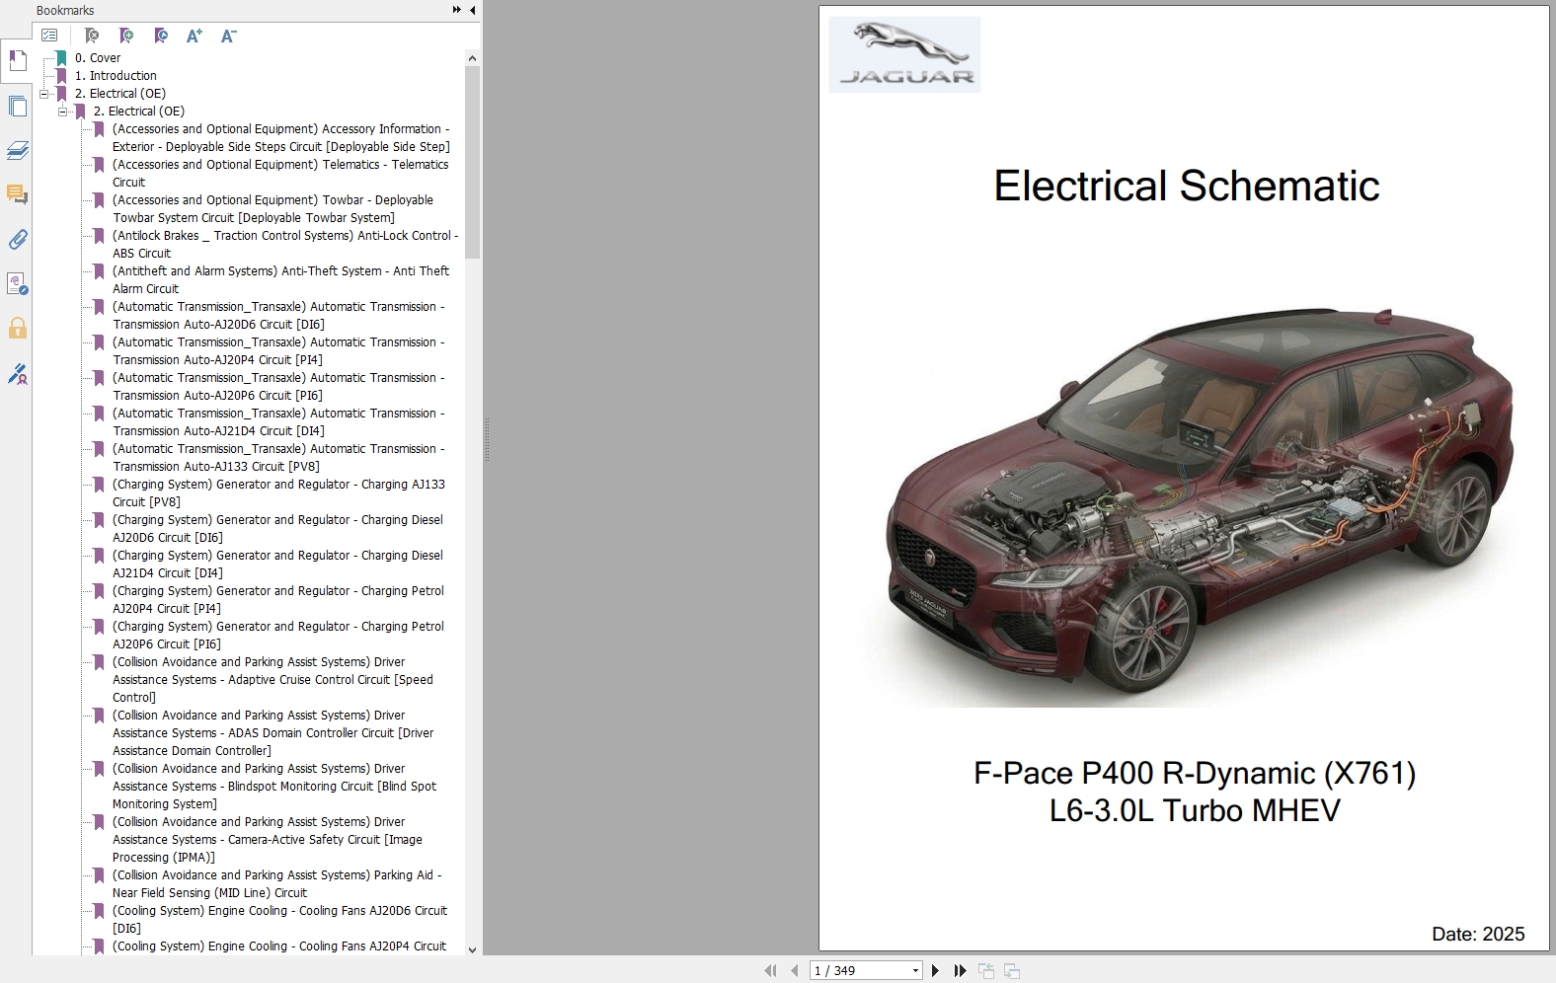1556x983 pixels.
Task: Open Deployable Towbar System Circuit bookmark
Action: click(272, 209)
